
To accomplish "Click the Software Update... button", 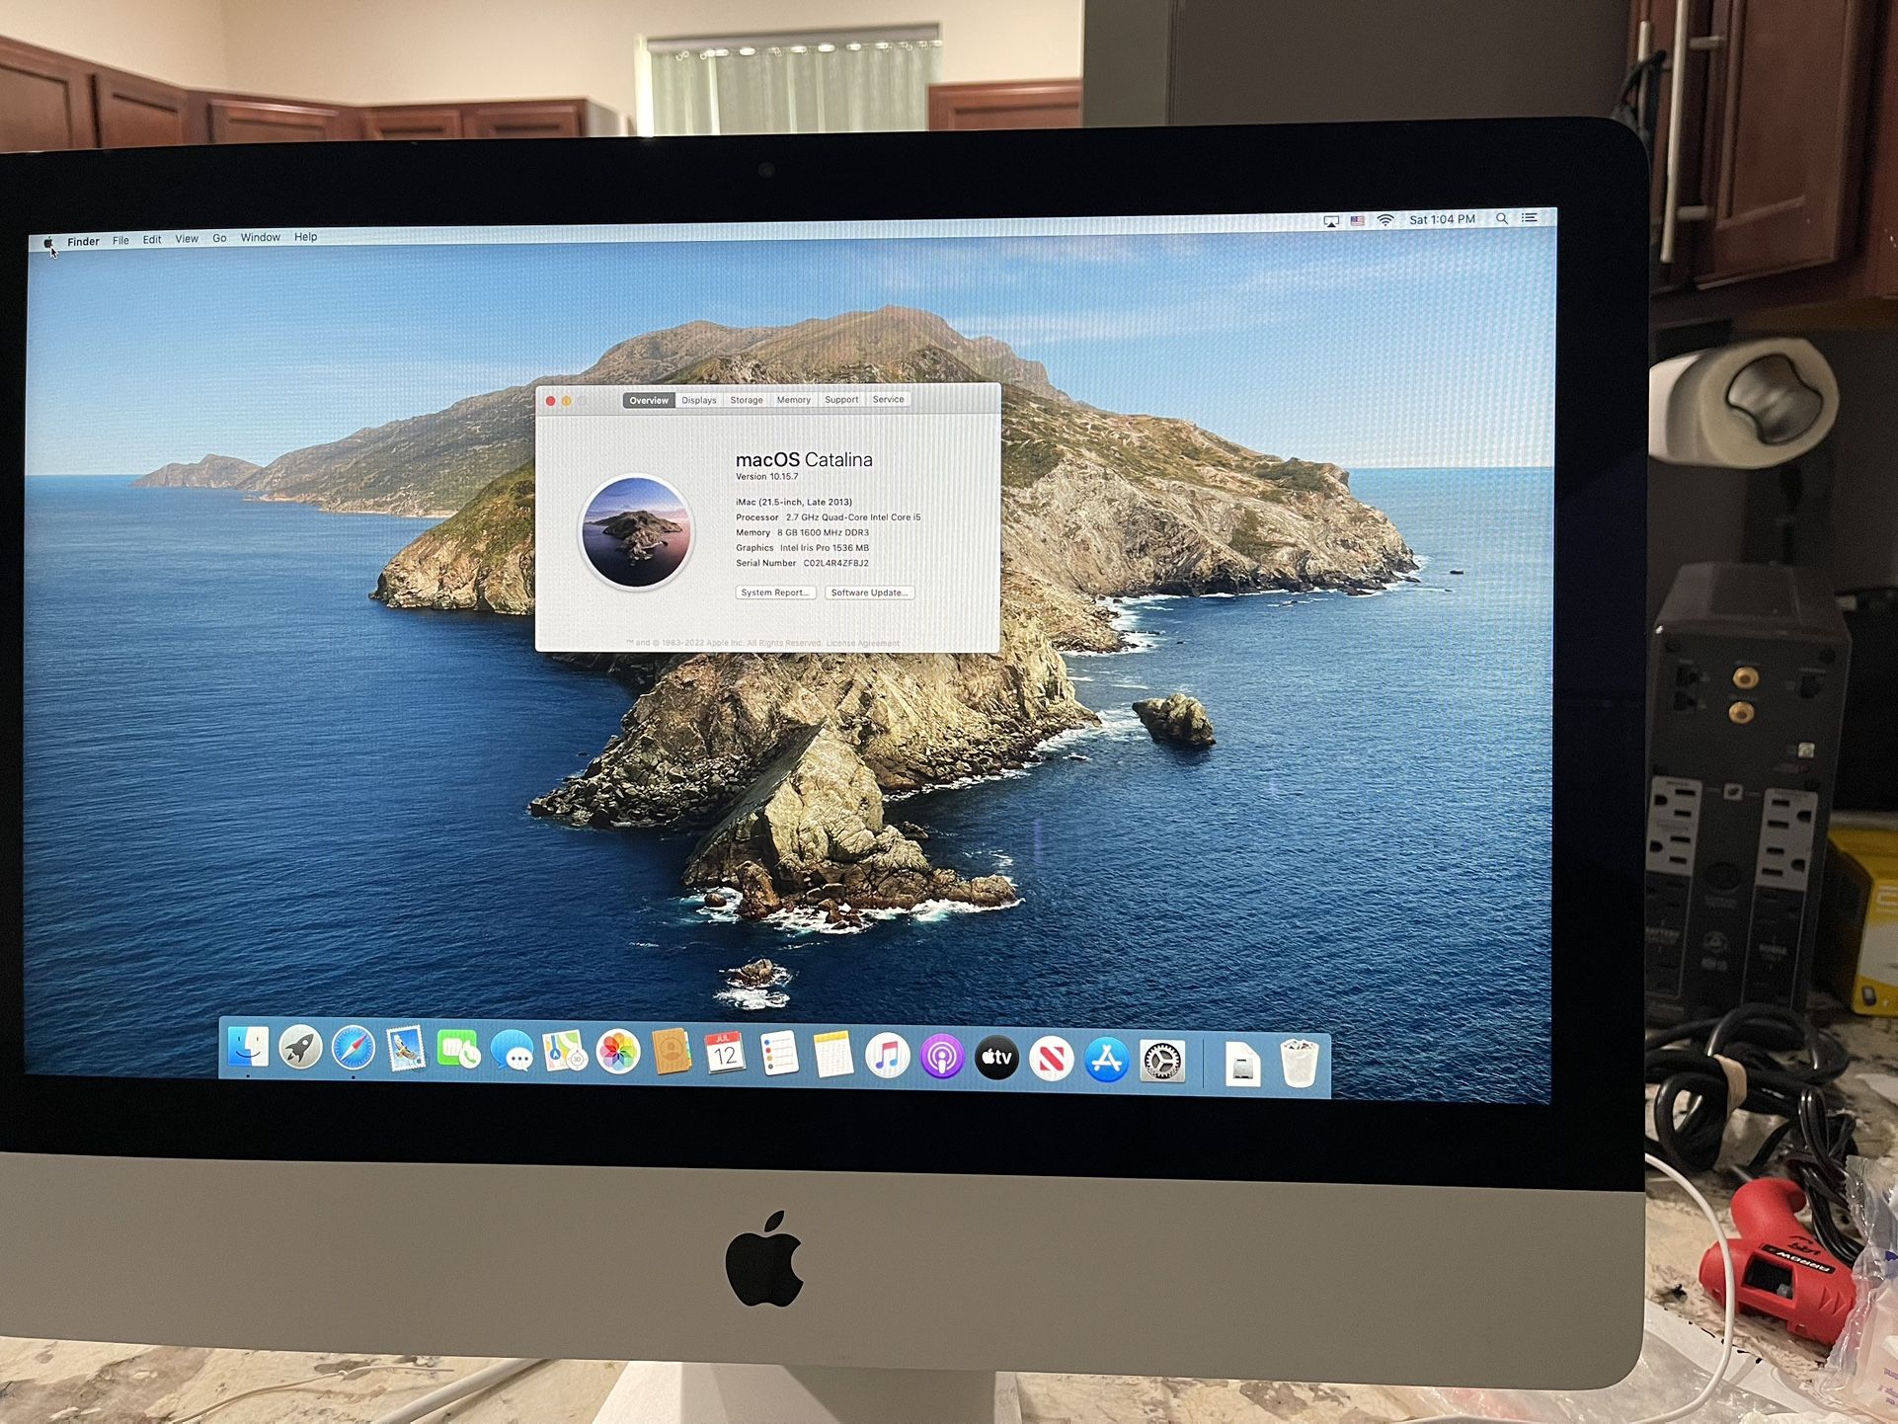I will [869, 593].
